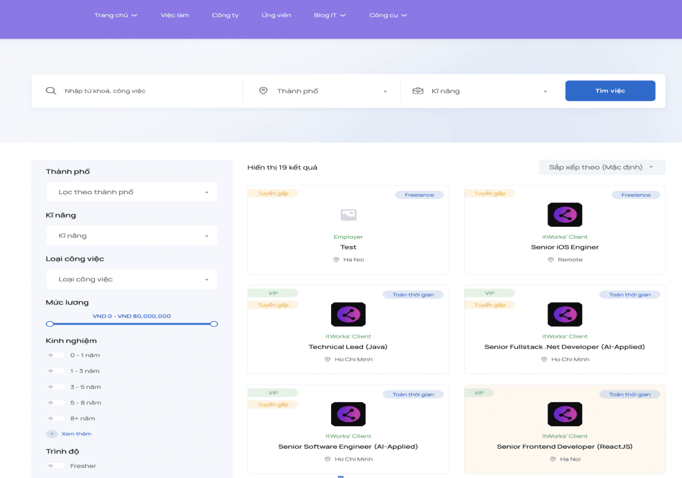Click the minimum salary slider handle
The height and width of the screenshot is (478, 682).
click(50, 324)
